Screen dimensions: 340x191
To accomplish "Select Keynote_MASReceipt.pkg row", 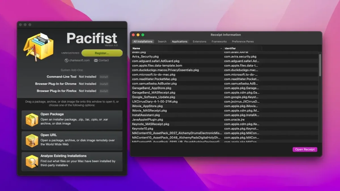I will tap(224, 124).
